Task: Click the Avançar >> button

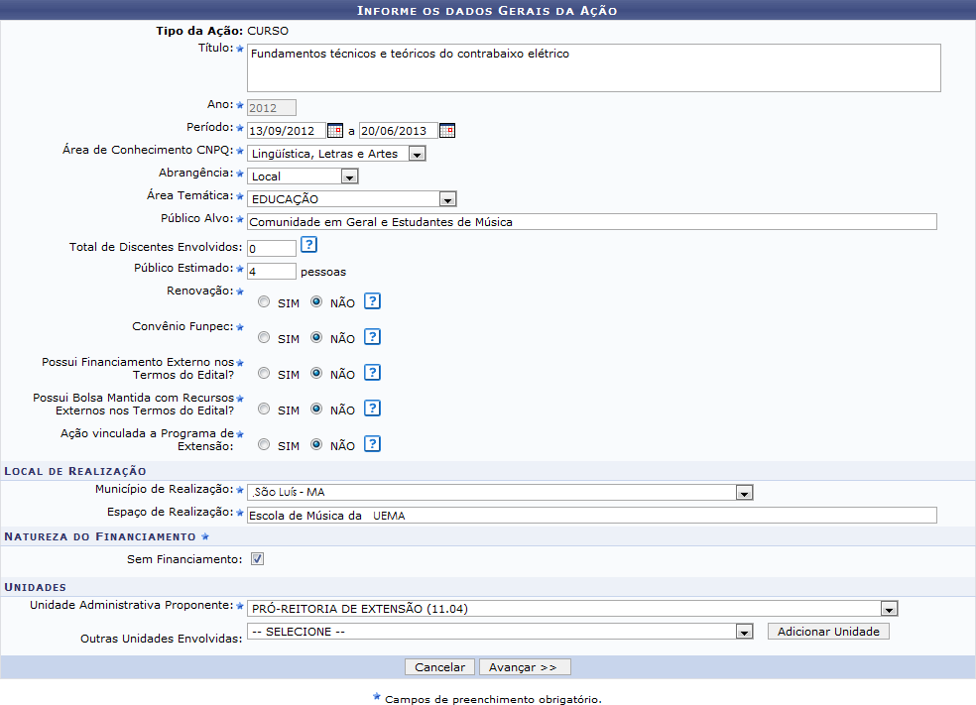Action: 525,667
